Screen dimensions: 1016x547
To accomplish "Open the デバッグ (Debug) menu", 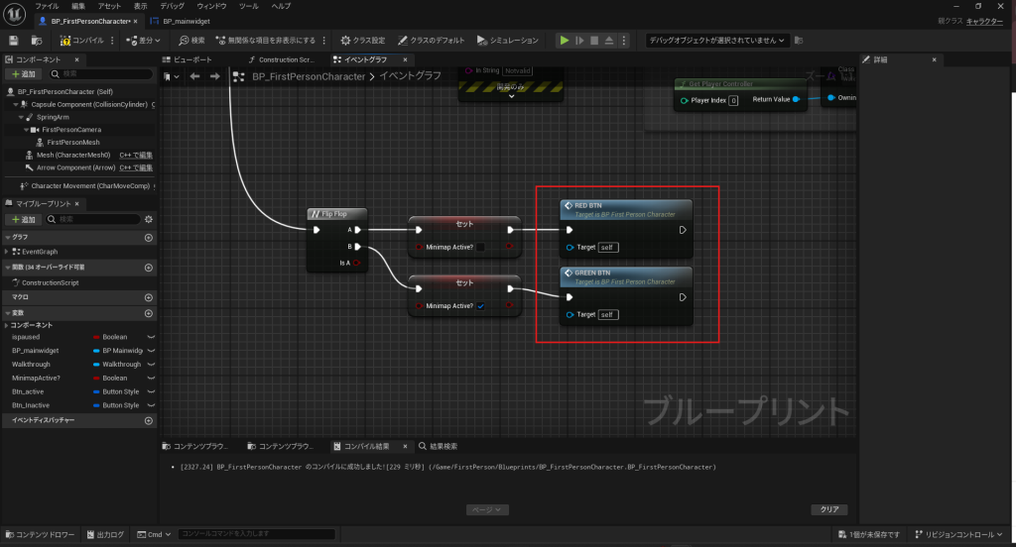I will (x=172, y=6).
